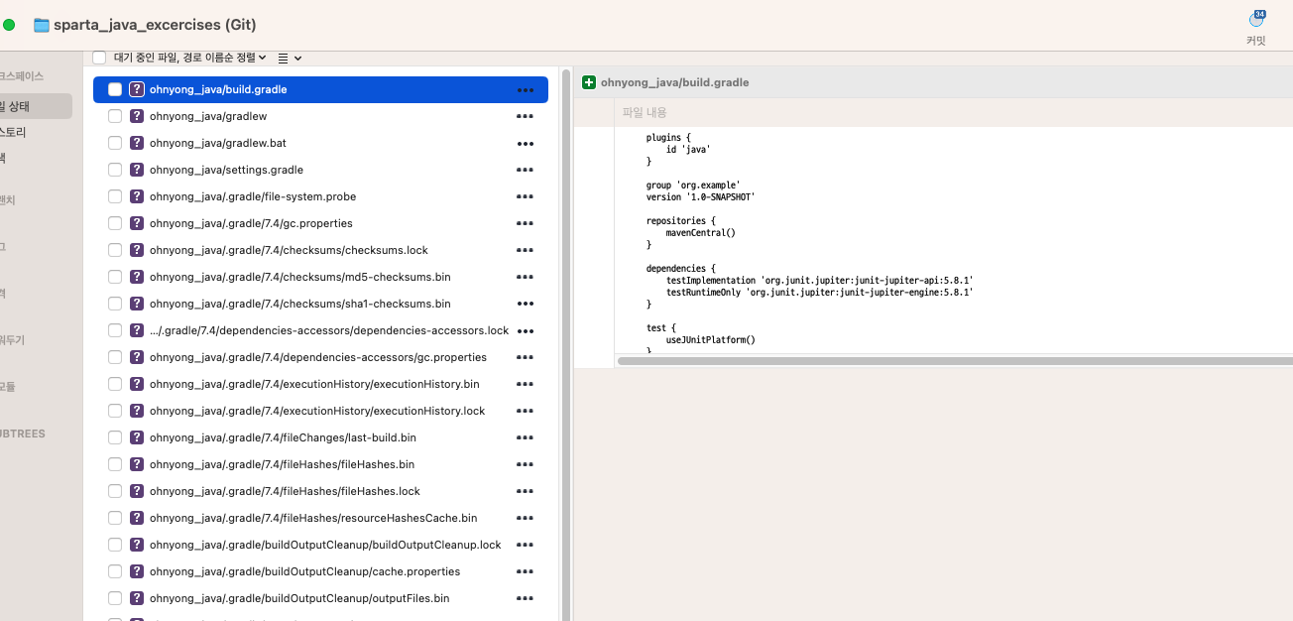Image resolution: width=1293 pixels, height=621 pixels.
Task: Open more actions for settings.gradle row
Action: click(526, 171)
